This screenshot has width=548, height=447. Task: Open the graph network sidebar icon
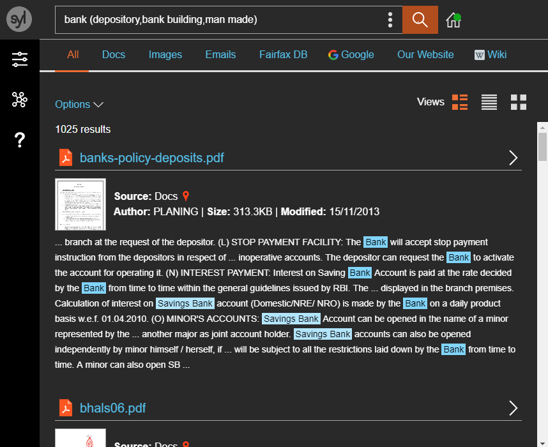pos(19,100)
